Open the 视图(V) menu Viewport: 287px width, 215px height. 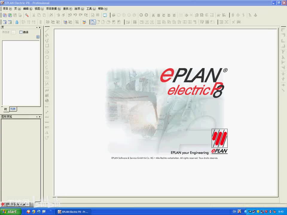pyautogui.click(x=39, y=9)
